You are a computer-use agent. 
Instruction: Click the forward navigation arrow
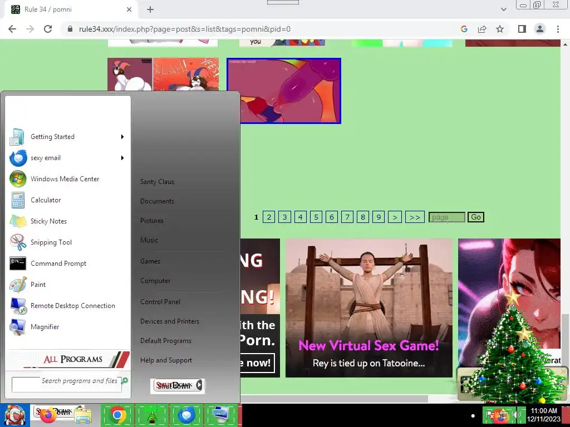pos(30,29)
